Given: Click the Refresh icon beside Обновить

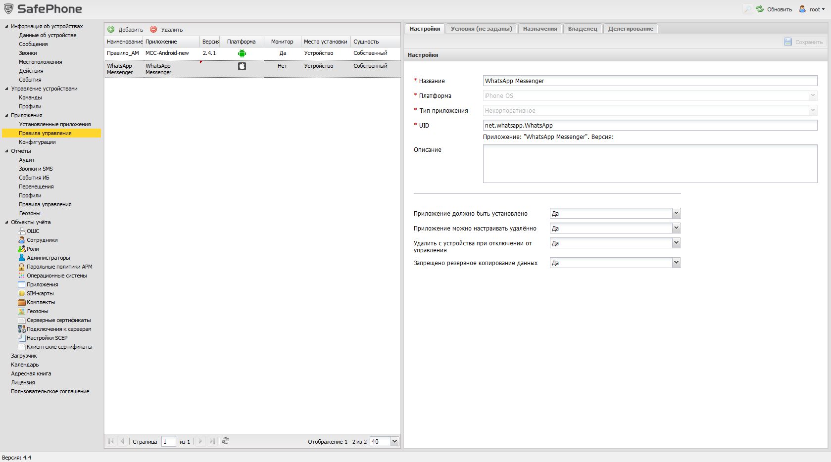Looking at the screenshot, I should pyautogui.click(x=760, y=9).
